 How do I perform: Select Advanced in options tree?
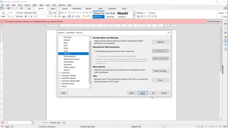pyautogui.click(x=68, y=65)
